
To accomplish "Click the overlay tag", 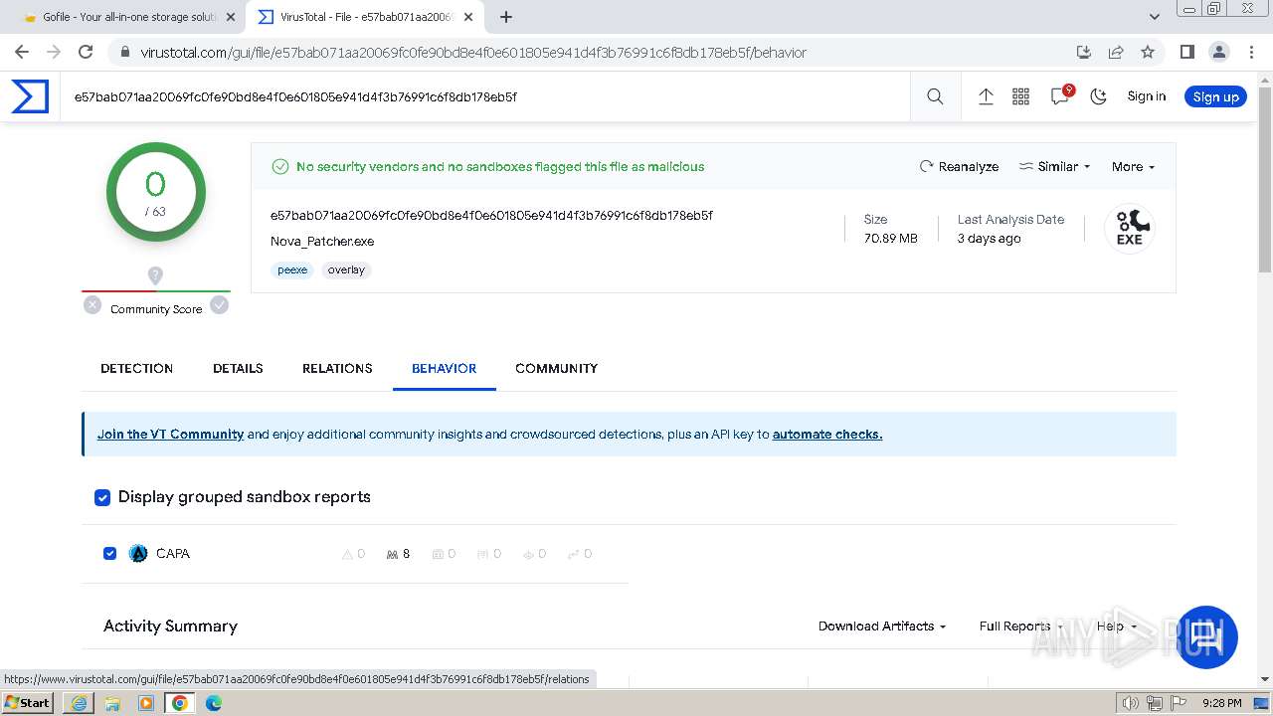I will pos(346,269).
